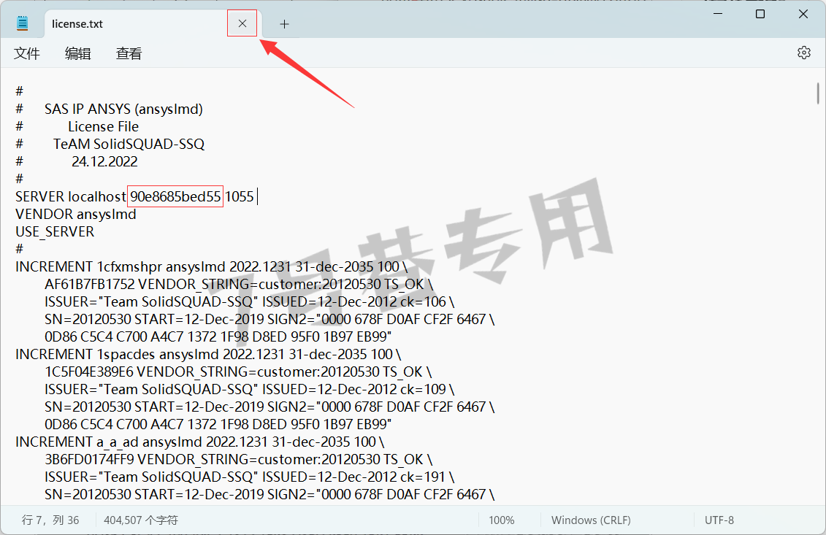The height and width of the screenshot is (535, 826).
Task: Click the INCREMENT 1cfxmshpr line
Action: pos(211,266)
